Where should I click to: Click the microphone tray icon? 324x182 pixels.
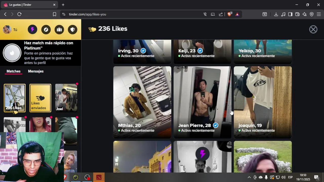pyautogui.click(x=266, y=177)
